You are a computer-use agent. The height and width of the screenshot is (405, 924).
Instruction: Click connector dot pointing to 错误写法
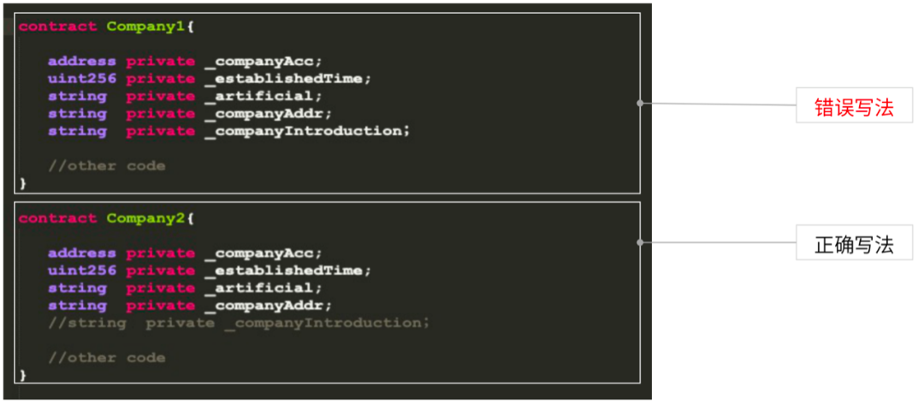click(x=640, y=103)
